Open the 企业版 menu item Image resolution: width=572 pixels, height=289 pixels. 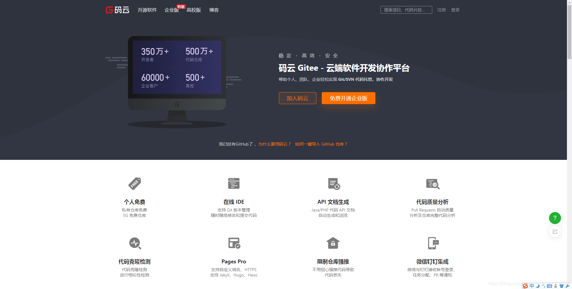(172, 10)
